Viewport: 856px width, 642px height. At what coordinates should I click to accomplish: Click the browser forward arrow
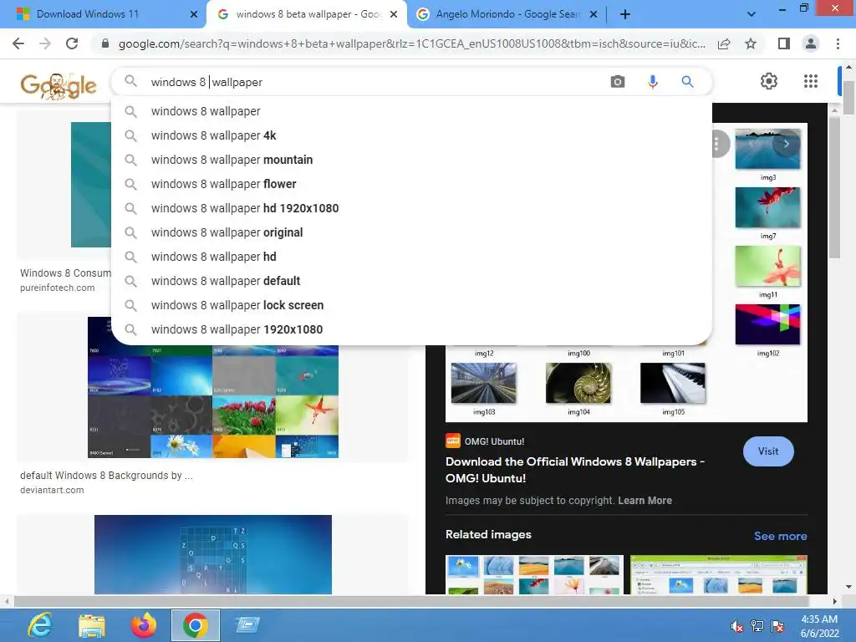(x=45, y=43)
